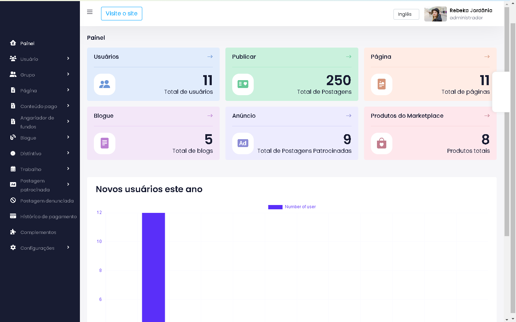Click the Publicar card post icon
This screenshot has width=516, height=322.
point(243,84)
